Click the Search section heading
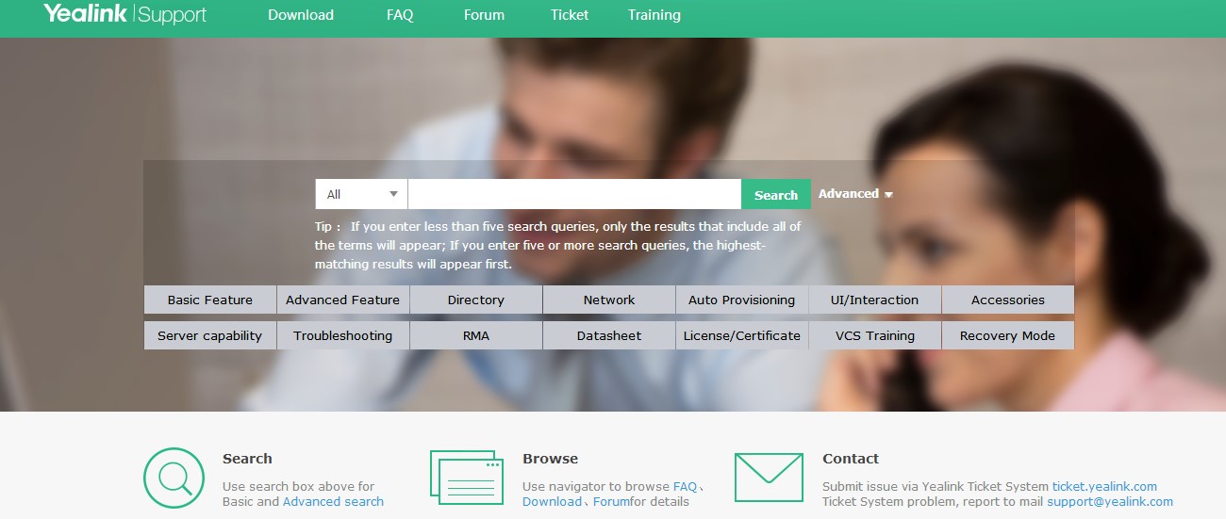This screenshot has height=519, width=1226. 247,459
